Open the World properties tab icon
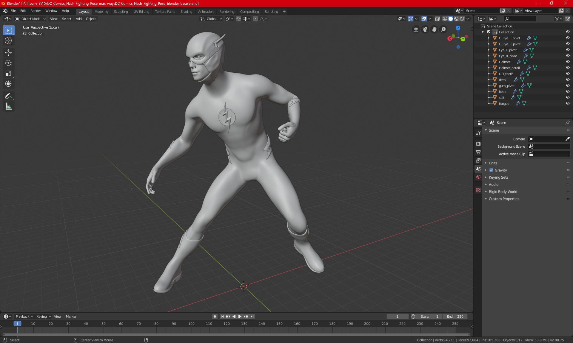The height and width of the screenshot is (343, 573). point(478,177)
